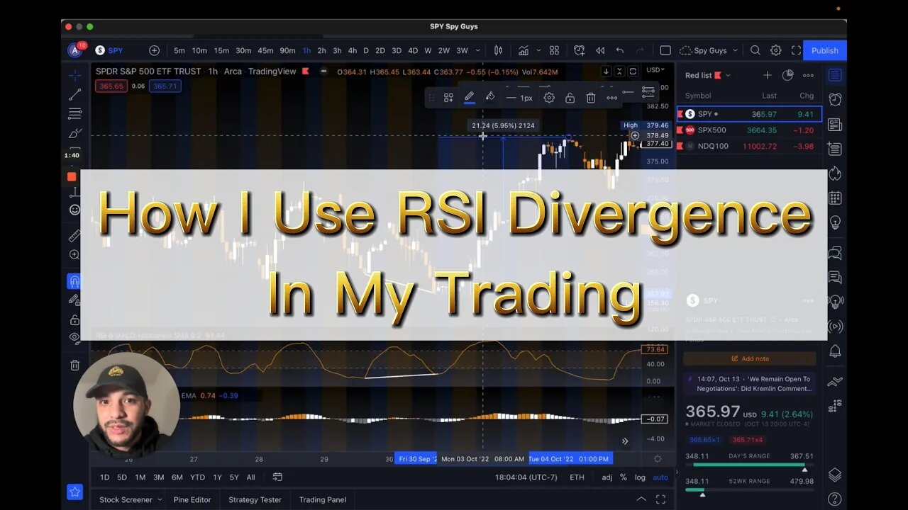Open the Red list watchlist dropdown
Image resolution: width=908 pixels, height=510 pixels.
pyautogui.click(x=728, y=75)
